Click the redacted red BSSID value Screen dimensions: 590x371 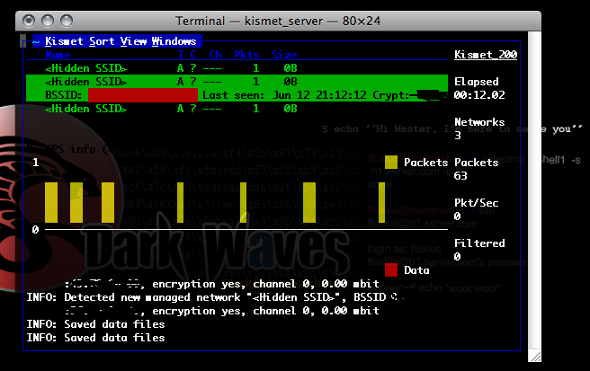tap(143, 95)
